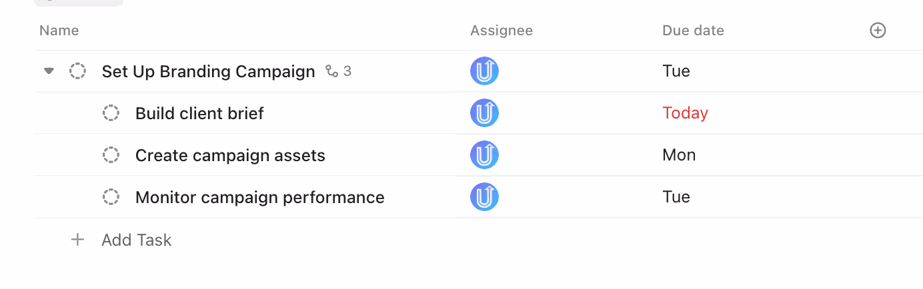This screenshot has width=923, height=289.
Task: Open the Create campaign assets task
Action: 230,156
